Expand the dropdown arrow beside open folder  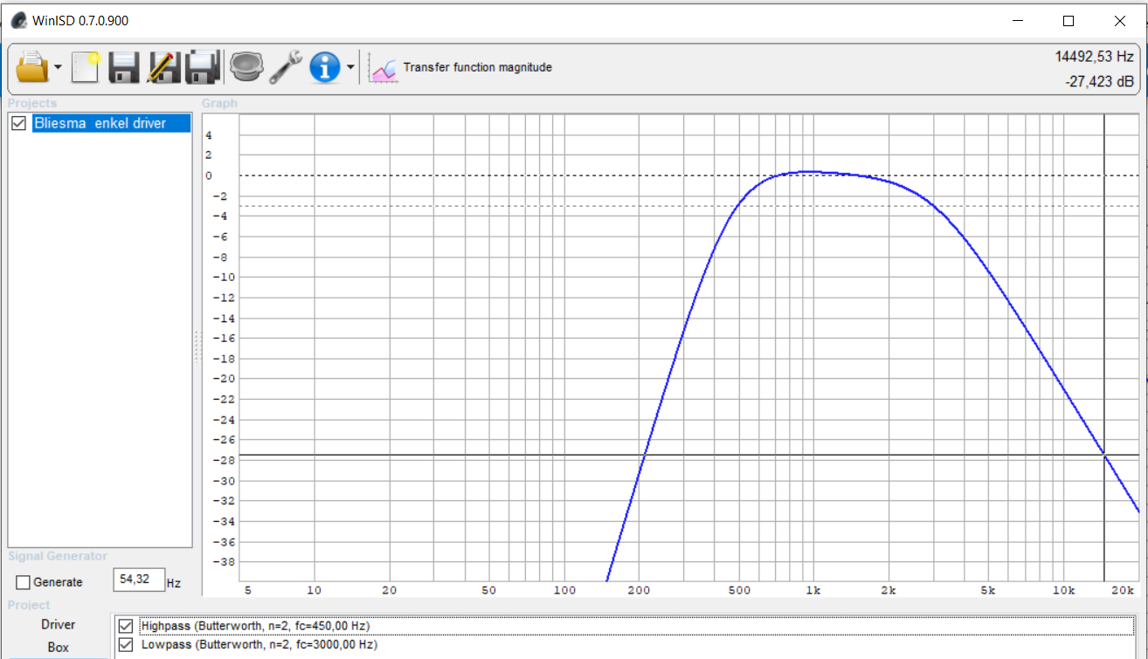58,67
